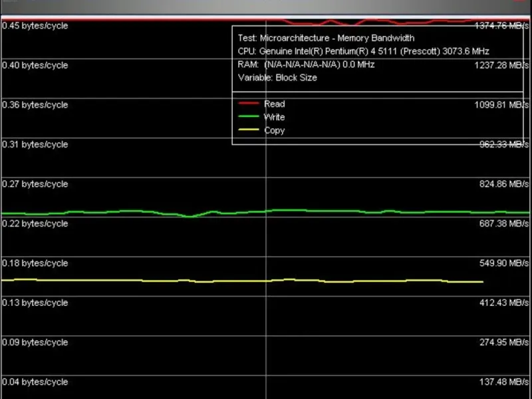Click the Test: Microarchitecture - Memory Bandwidth line
Image resolution: width=532 pixels, height=399 pixels.
pos(326,38)
